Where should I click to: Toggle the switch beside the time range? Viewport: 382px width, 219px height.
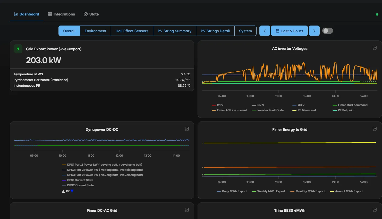[328, 31]
